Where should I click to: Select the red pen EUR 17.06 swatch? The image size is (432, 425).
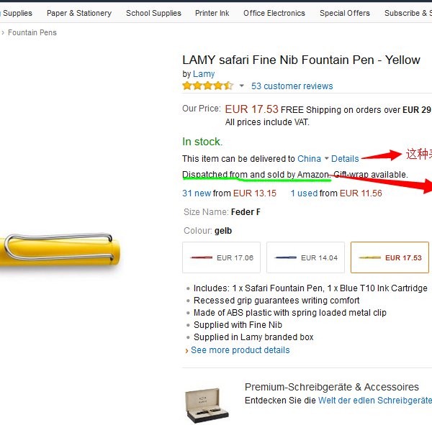click(x=221, y=257)
